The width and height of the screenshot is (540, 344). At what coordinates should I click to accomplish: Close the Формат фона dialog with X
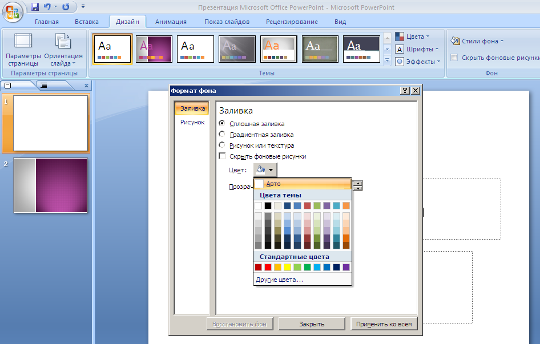click(x=416, y=90)
